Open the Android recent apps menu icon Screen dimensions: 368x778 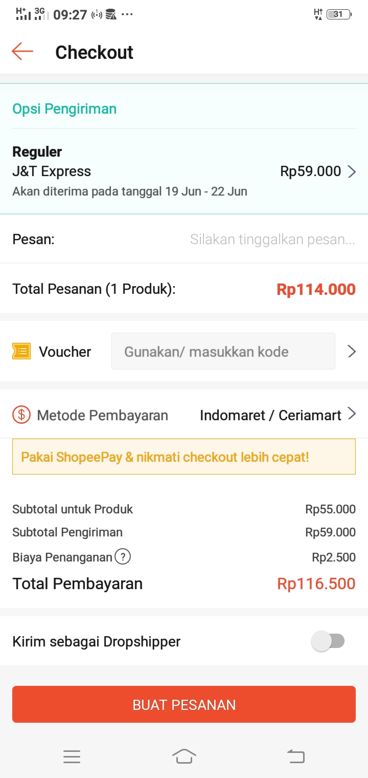72,757
